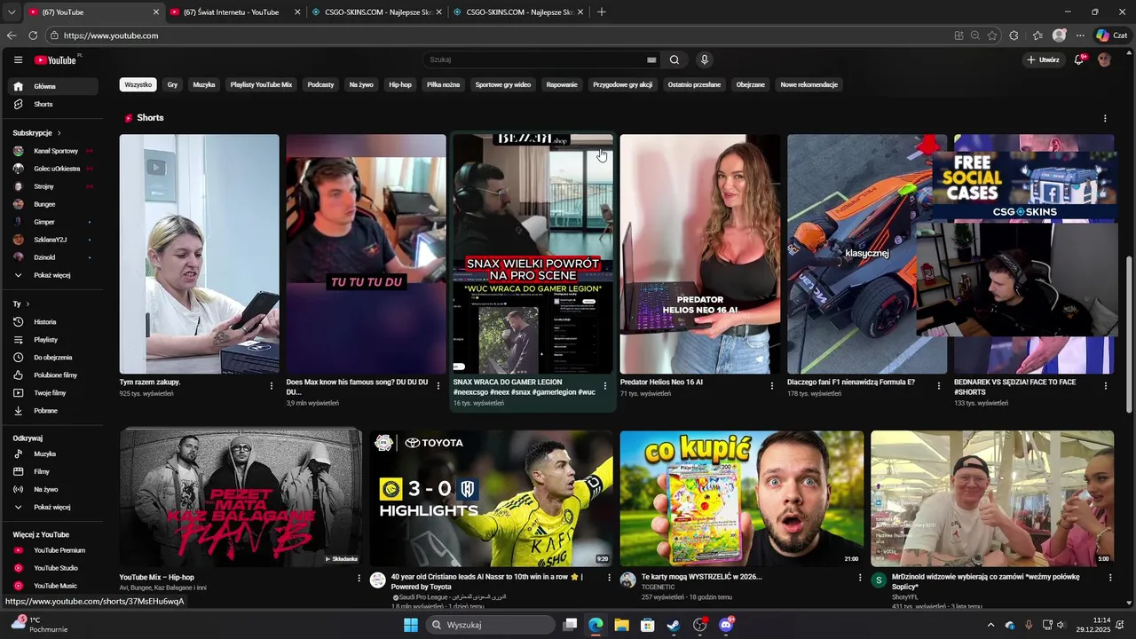Image resolution: width=1136 pixels, height=639 pixels.
Task: Select the Gry filter chip
Action: 172,84
